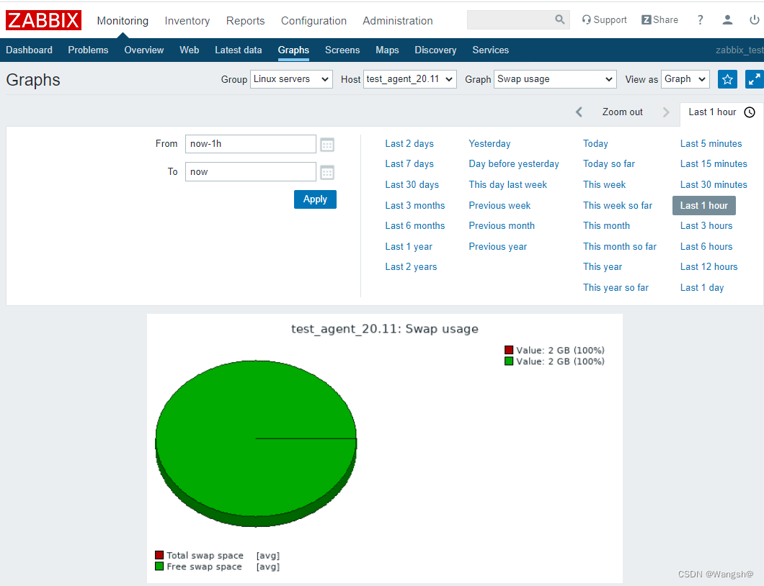Switch to the Overview submenu
This screenshot has width=764, height=586.
tap(143, 50)
